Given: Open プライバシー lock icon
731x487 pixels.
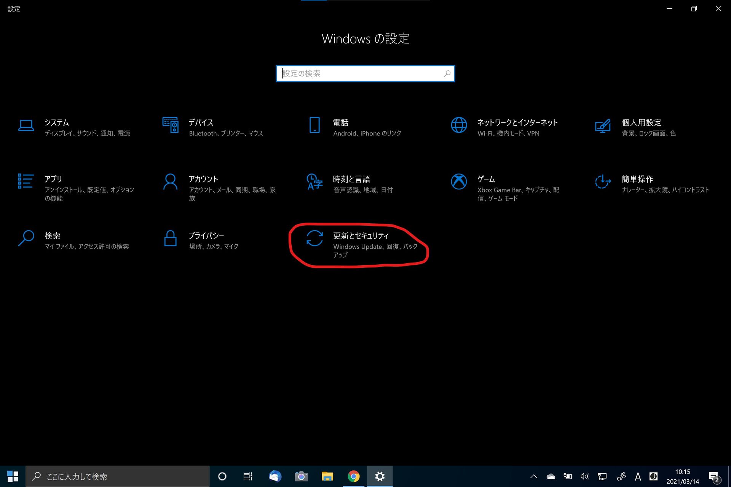Looking at the screenshot, I should (x=170, y=238).
